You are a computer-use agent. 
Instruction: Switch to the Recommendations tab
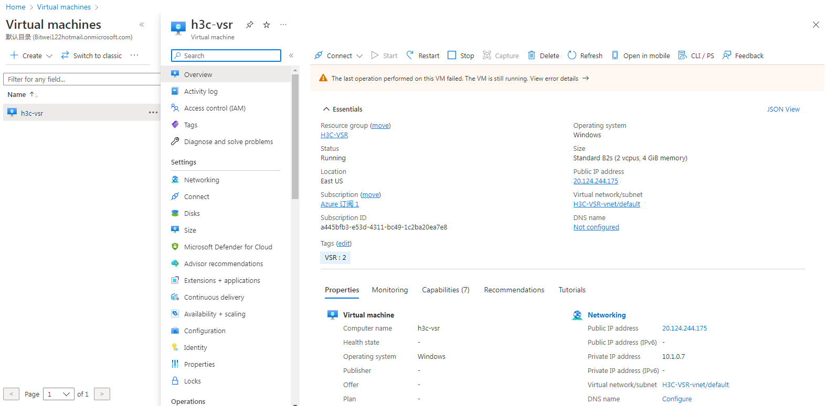click(x=514, y=290)
